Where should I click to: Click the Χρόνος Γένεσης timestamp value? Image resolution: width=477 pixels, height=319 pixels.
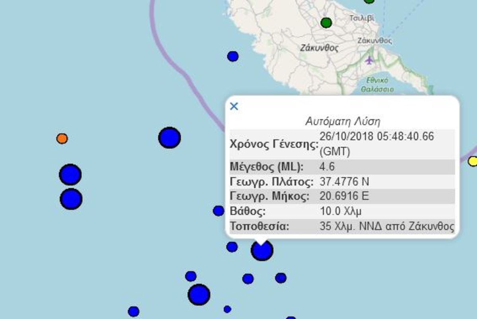point(376,144)
